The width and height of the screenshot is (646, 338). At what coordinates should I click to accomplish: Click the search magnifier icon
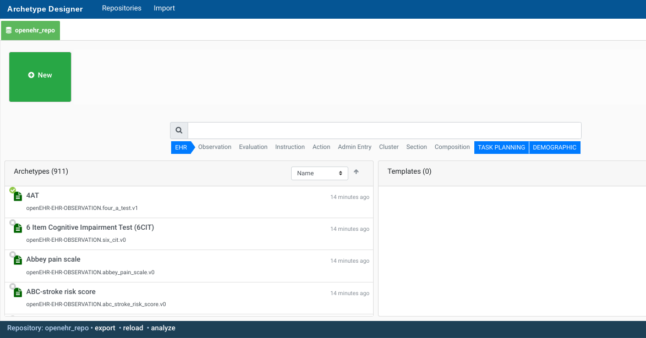click(x=179, y=131)
